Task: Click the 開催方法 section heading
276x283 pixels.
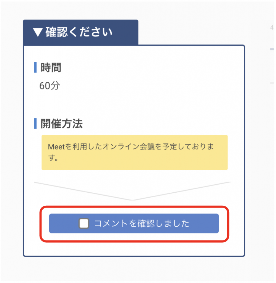Action: point(61,124)
